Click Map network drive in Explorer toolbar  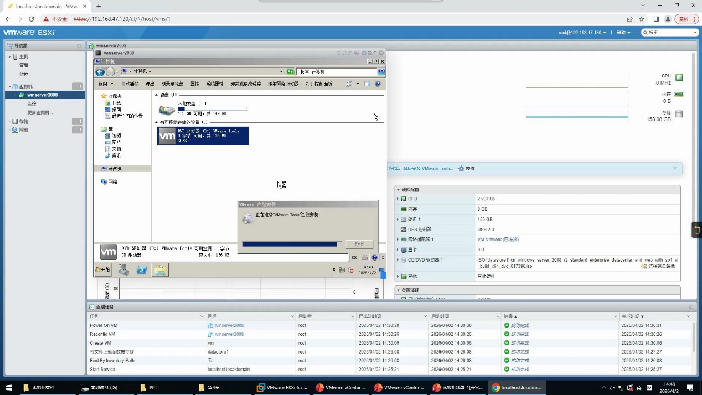click(283, 84)
